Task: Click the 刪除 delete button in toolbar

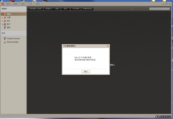Action: 57,9
